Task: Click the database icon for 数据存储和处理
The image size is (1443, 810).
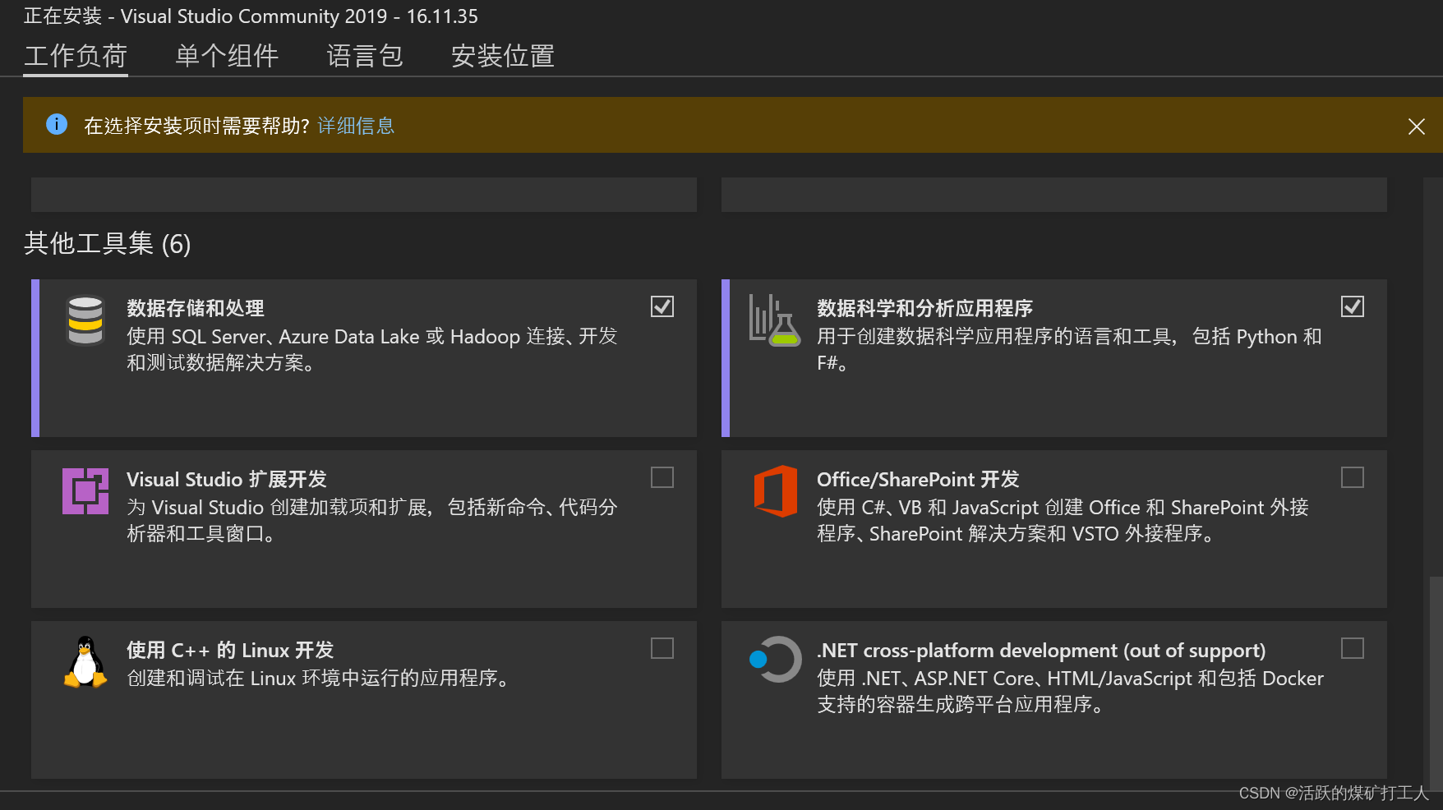Action: coord(85,320)
